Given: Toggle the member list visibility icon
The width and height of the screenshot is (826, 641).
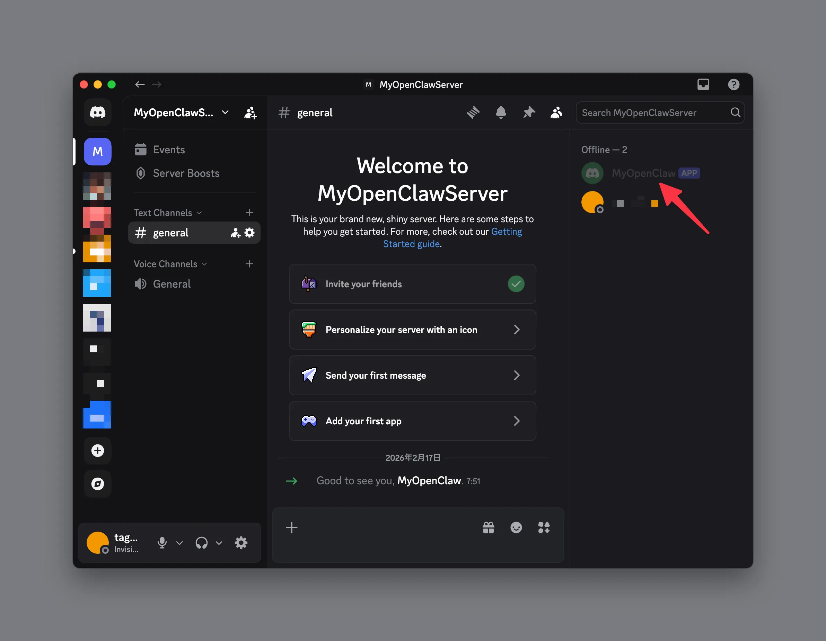Looking at the screenshot, I should click(556, 112).
